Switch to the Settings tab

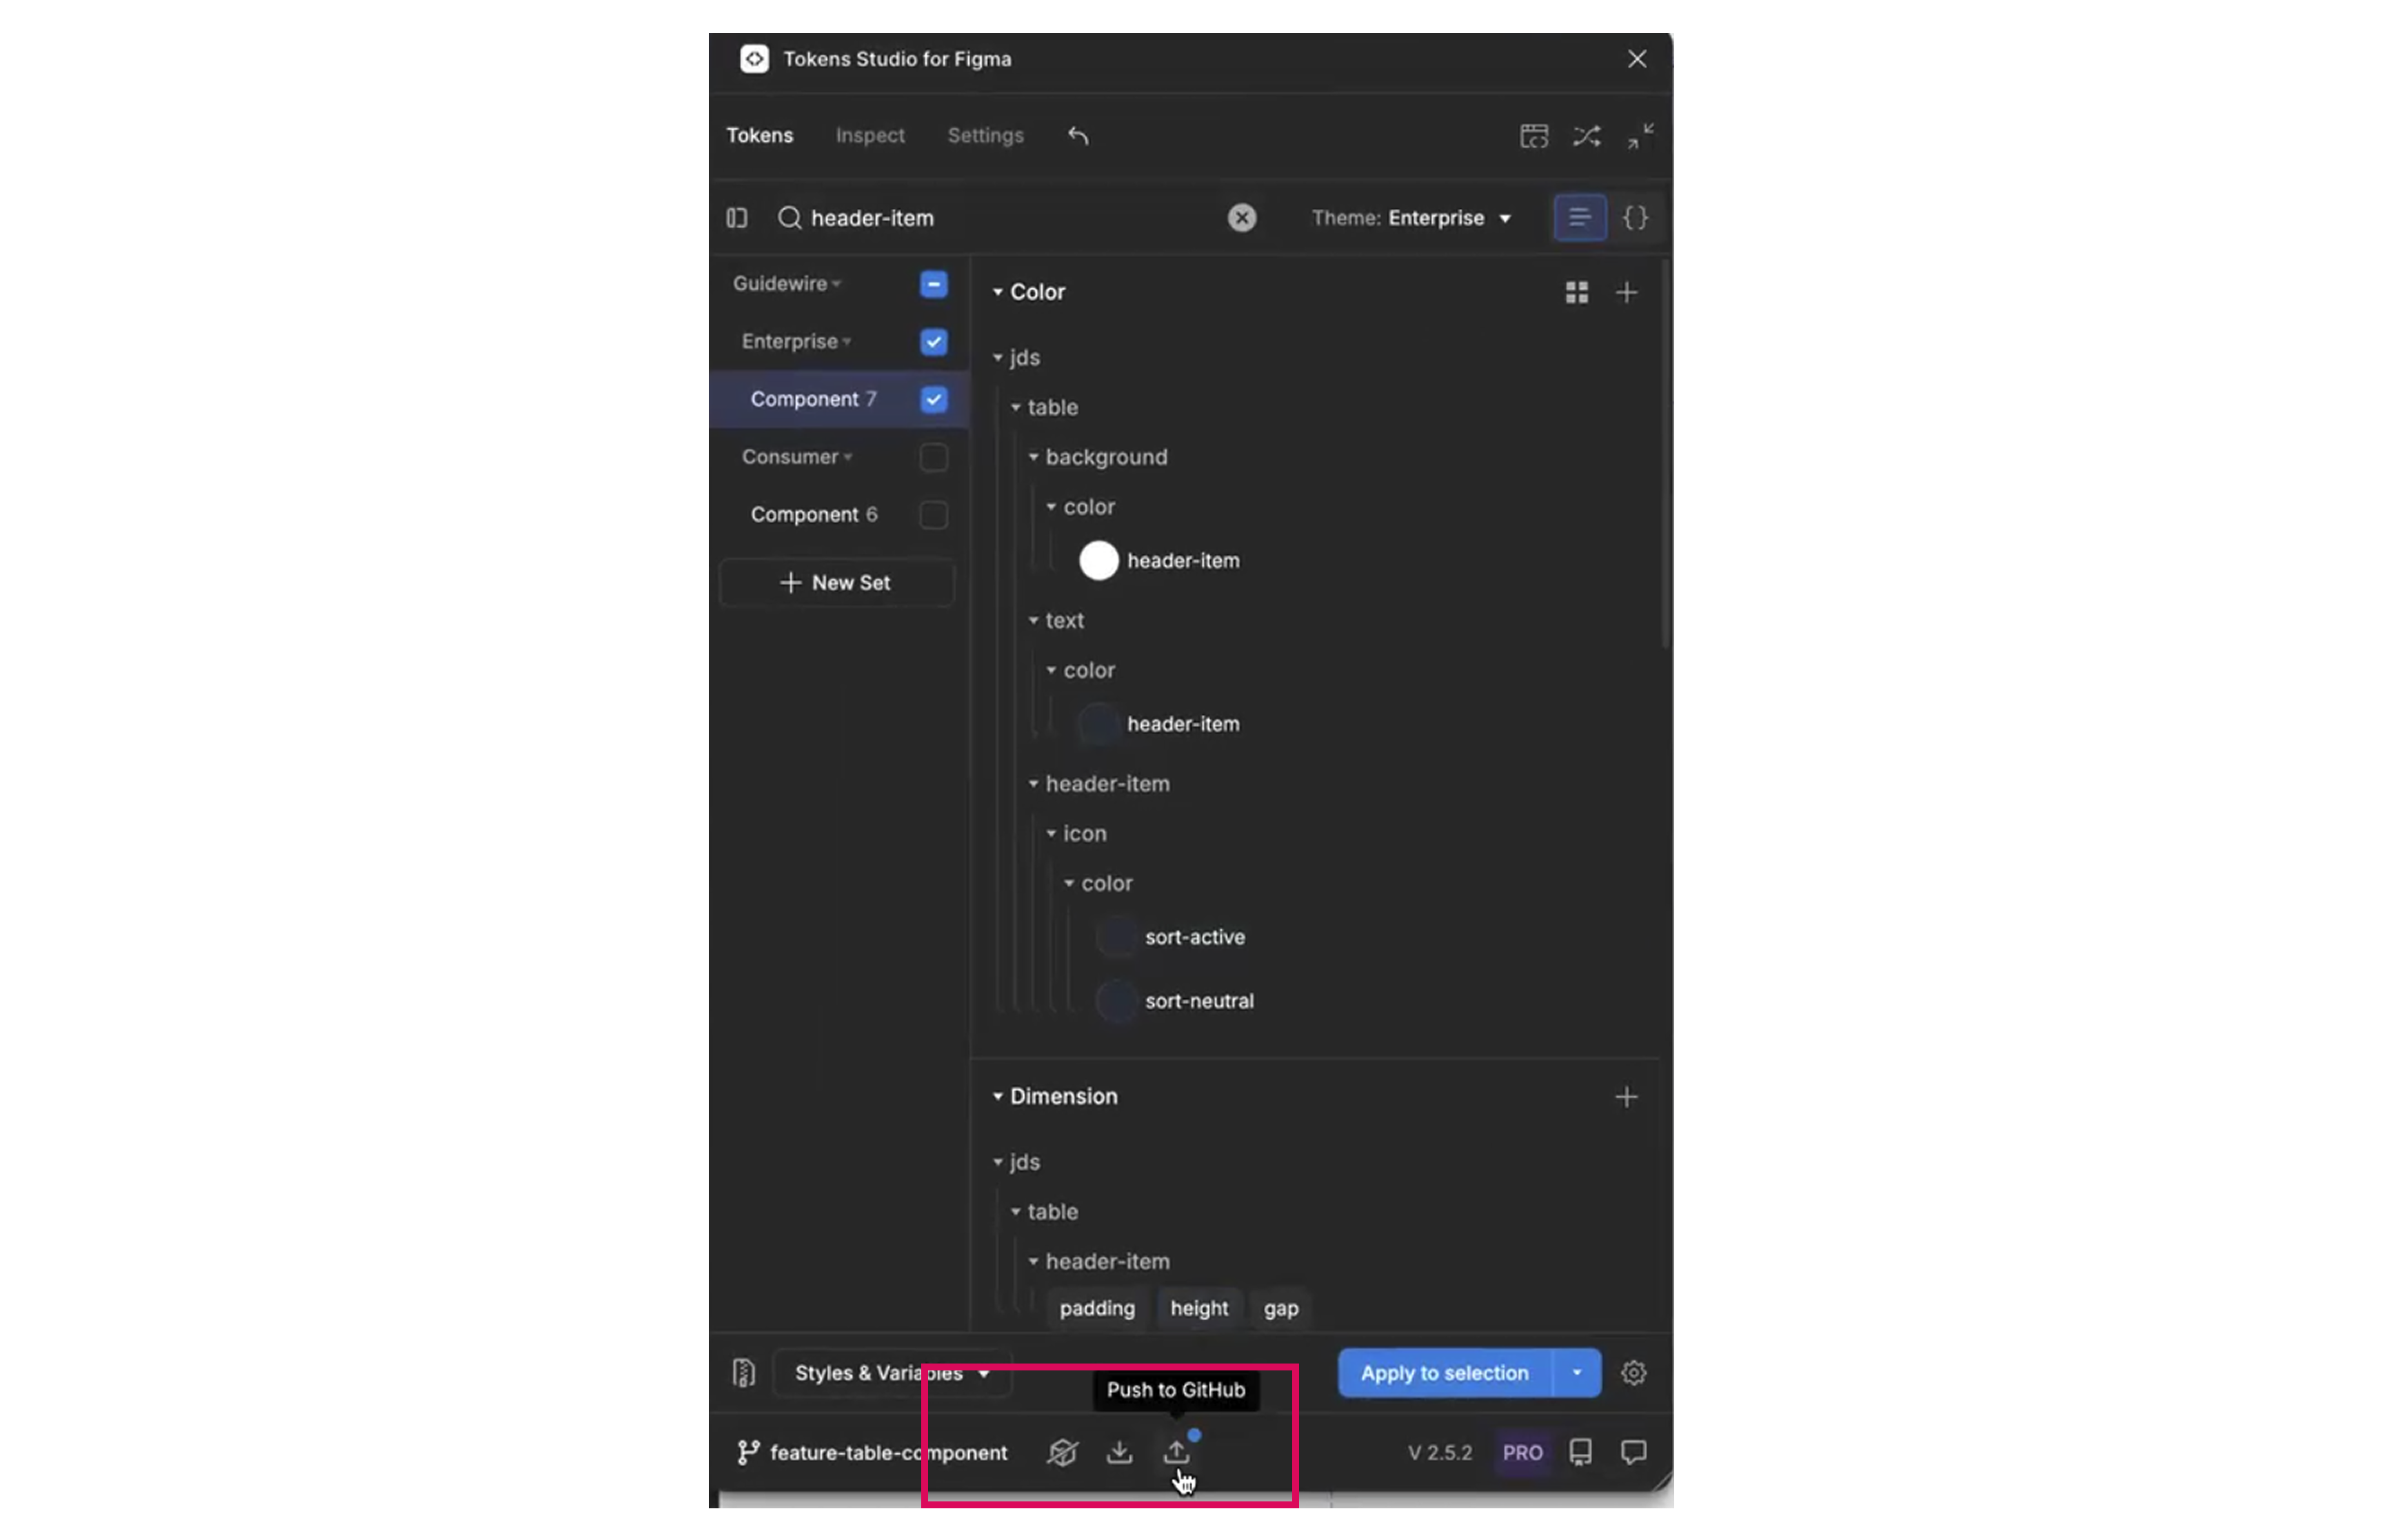985,136
